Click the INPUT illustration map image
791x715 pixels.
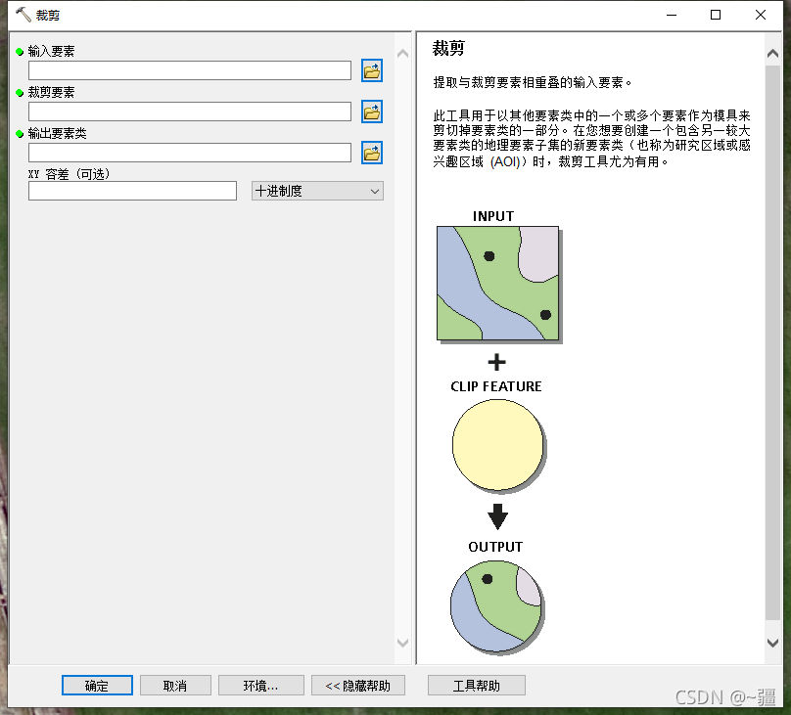tap(498, 285)
